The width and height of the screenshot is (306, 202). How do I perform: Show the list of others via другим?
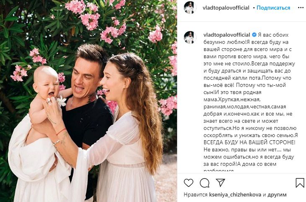[x=277, y=195]
